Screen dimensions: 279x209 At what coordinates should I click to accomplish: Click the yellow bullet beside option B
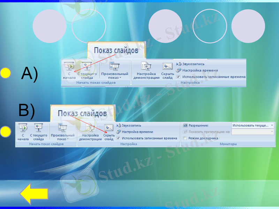click(x=6, y=132)
